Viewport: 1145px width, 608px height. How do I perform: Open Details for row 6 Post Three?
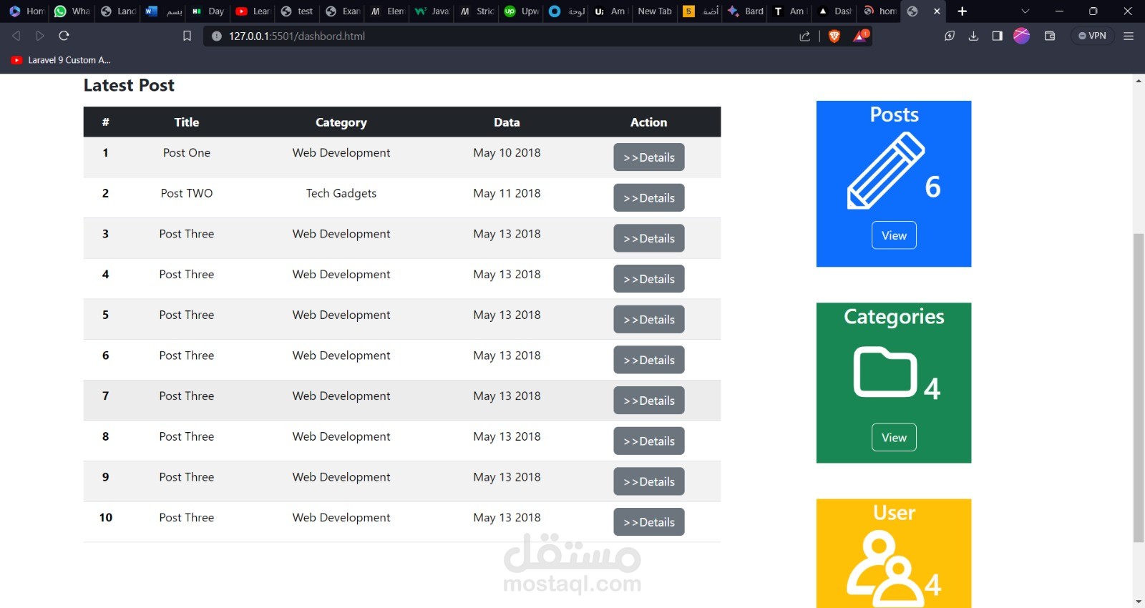[649, 360]
